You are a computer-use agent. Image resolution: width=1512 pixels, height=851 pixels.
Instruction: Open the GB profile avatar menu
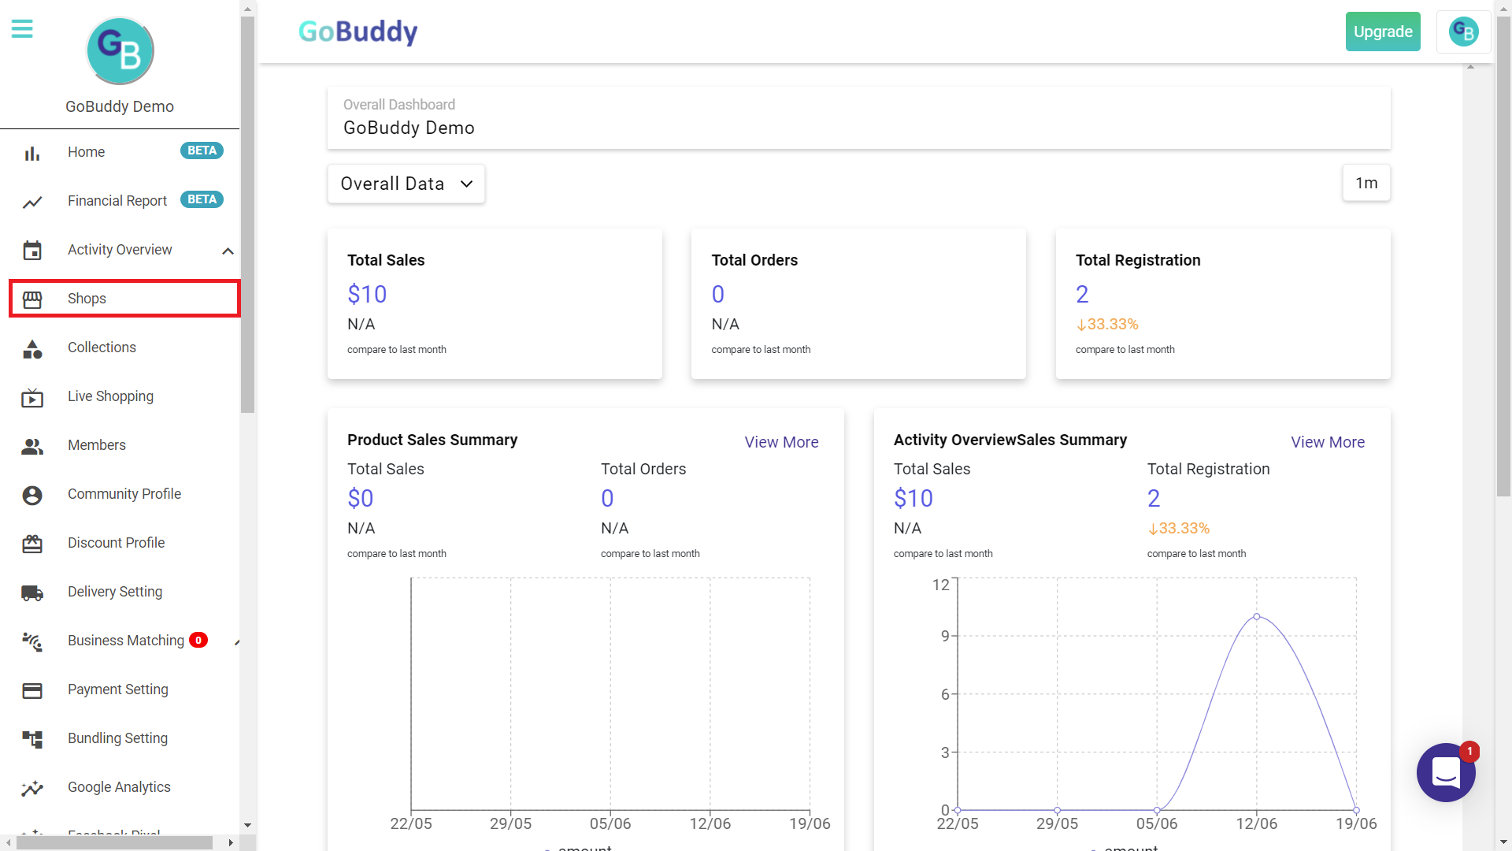pyautogui.click(x=1463, y=32)
